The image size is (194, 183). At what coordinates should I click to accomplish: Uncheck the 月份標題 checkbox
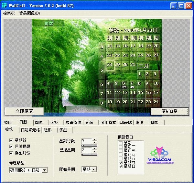coord(11,147)
